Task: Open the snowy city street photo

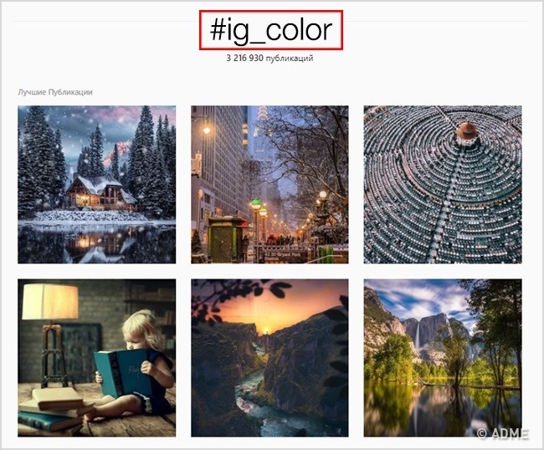Action: (x=269, y=185)
